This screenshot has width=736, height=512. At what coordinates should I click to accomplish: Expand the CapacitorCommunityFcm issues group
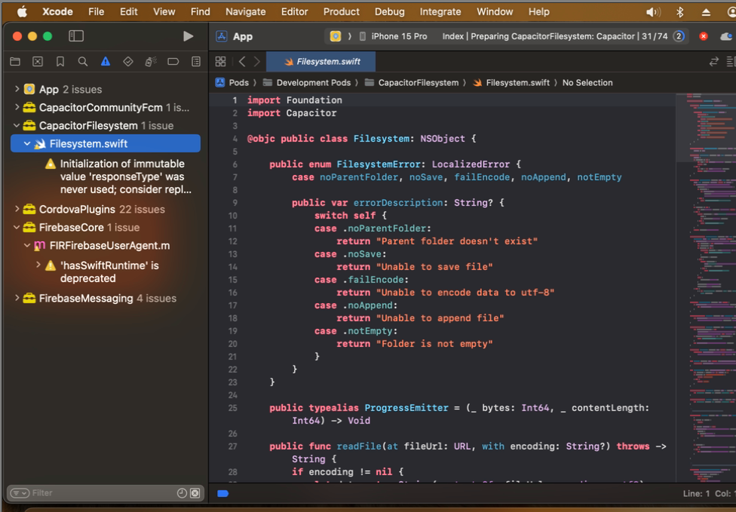click(x=17, y=107)
